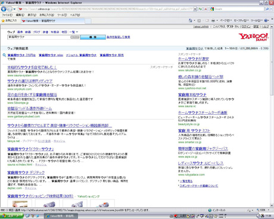The width and height of the screenshot is (274, 219).
Task: Open the ページ(P) command bar menu
Action: click(226, 20)
